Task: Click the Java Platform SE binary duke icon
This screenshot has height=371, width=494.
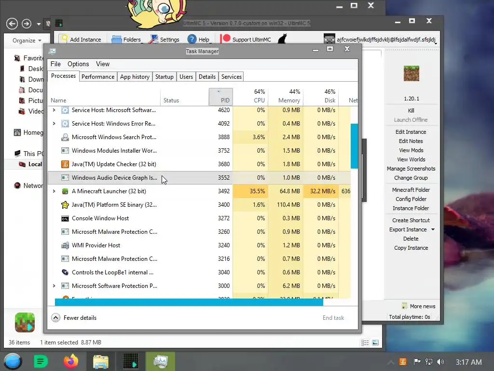Action: point(65,205)
